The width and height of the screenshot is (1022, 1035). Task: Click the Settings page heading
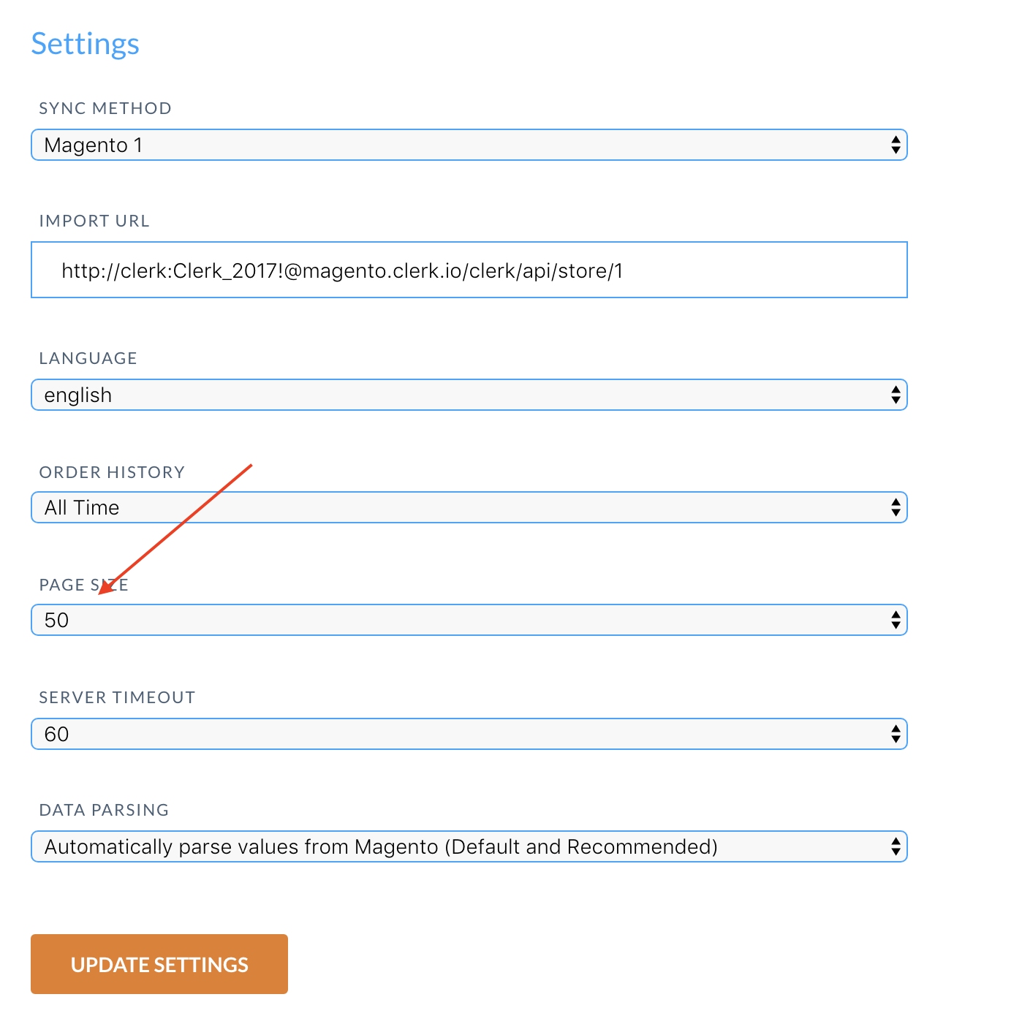pos(85,44)
